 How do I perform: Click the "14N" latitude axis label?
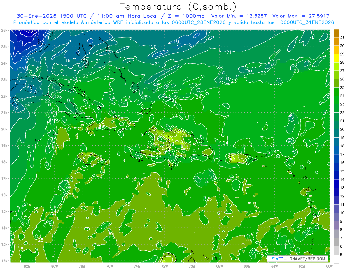point(4,228)
